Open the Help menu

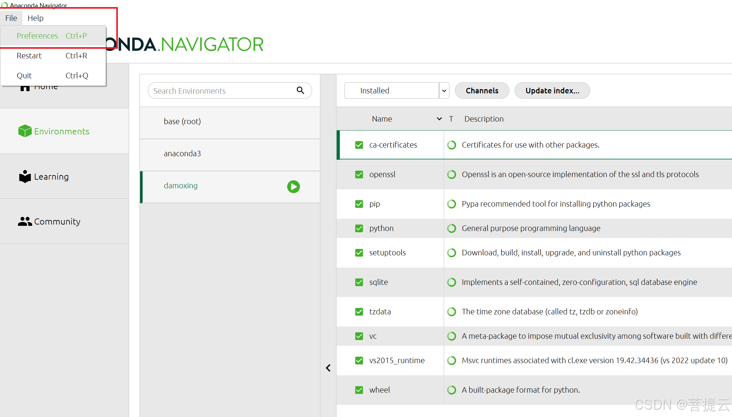(x=35, y=18)
